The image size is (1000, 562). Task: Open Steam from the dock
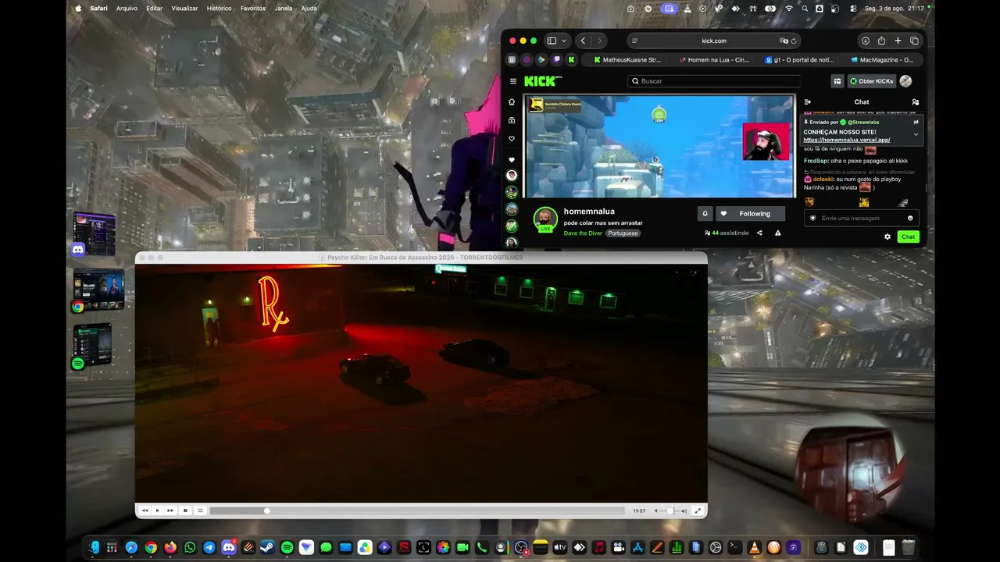click(267, 547)
